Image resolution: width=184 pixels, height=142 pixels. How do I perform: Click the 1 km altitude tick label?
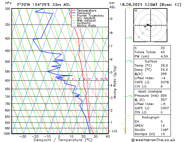pyautogui.click(x=111, y=122)
